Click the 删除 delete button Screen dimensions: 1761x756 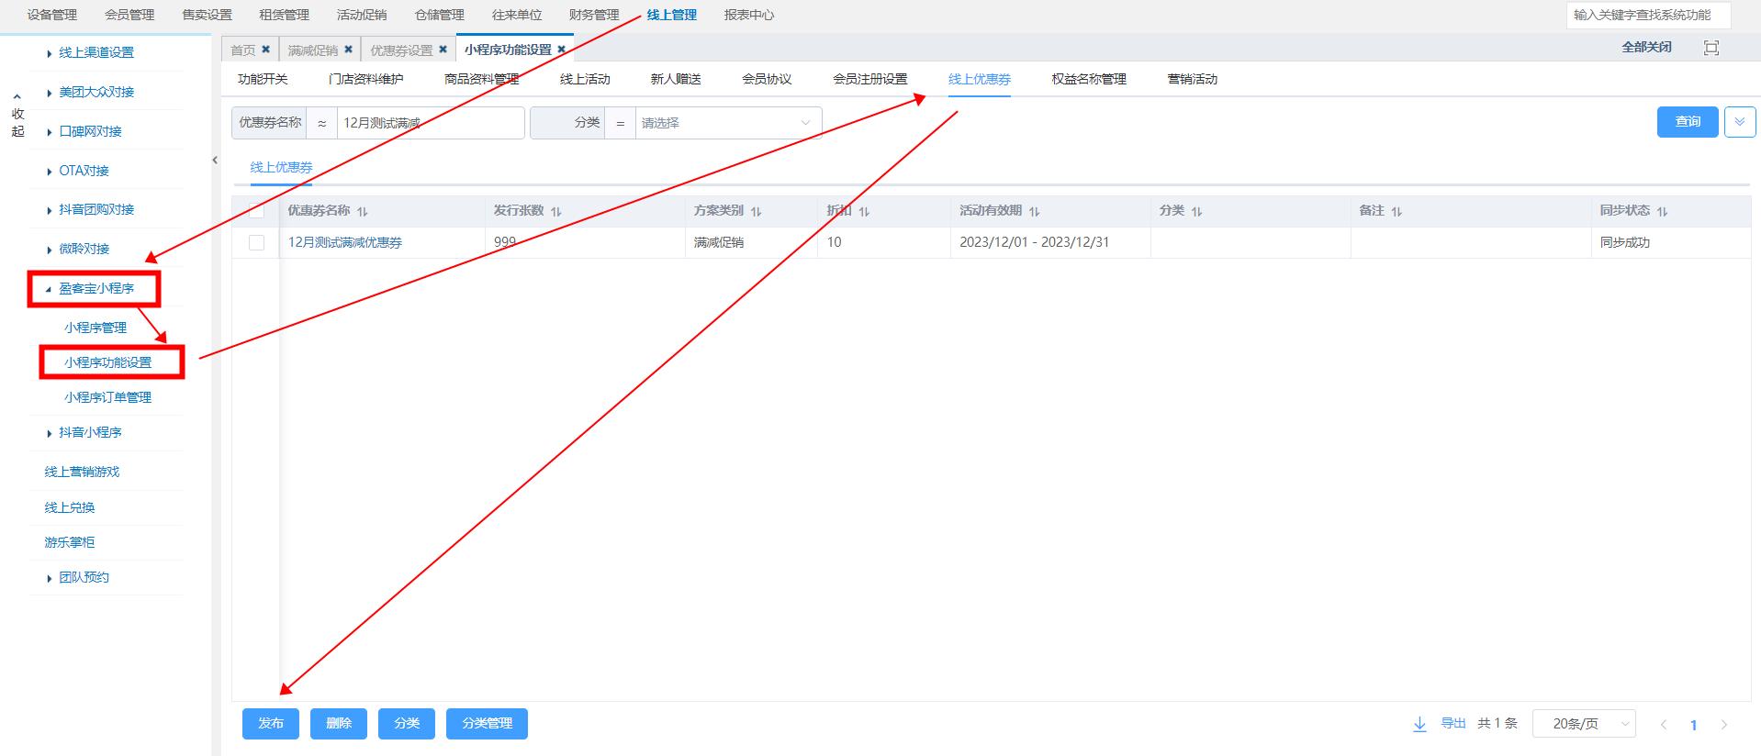click(x=339, y=723)
